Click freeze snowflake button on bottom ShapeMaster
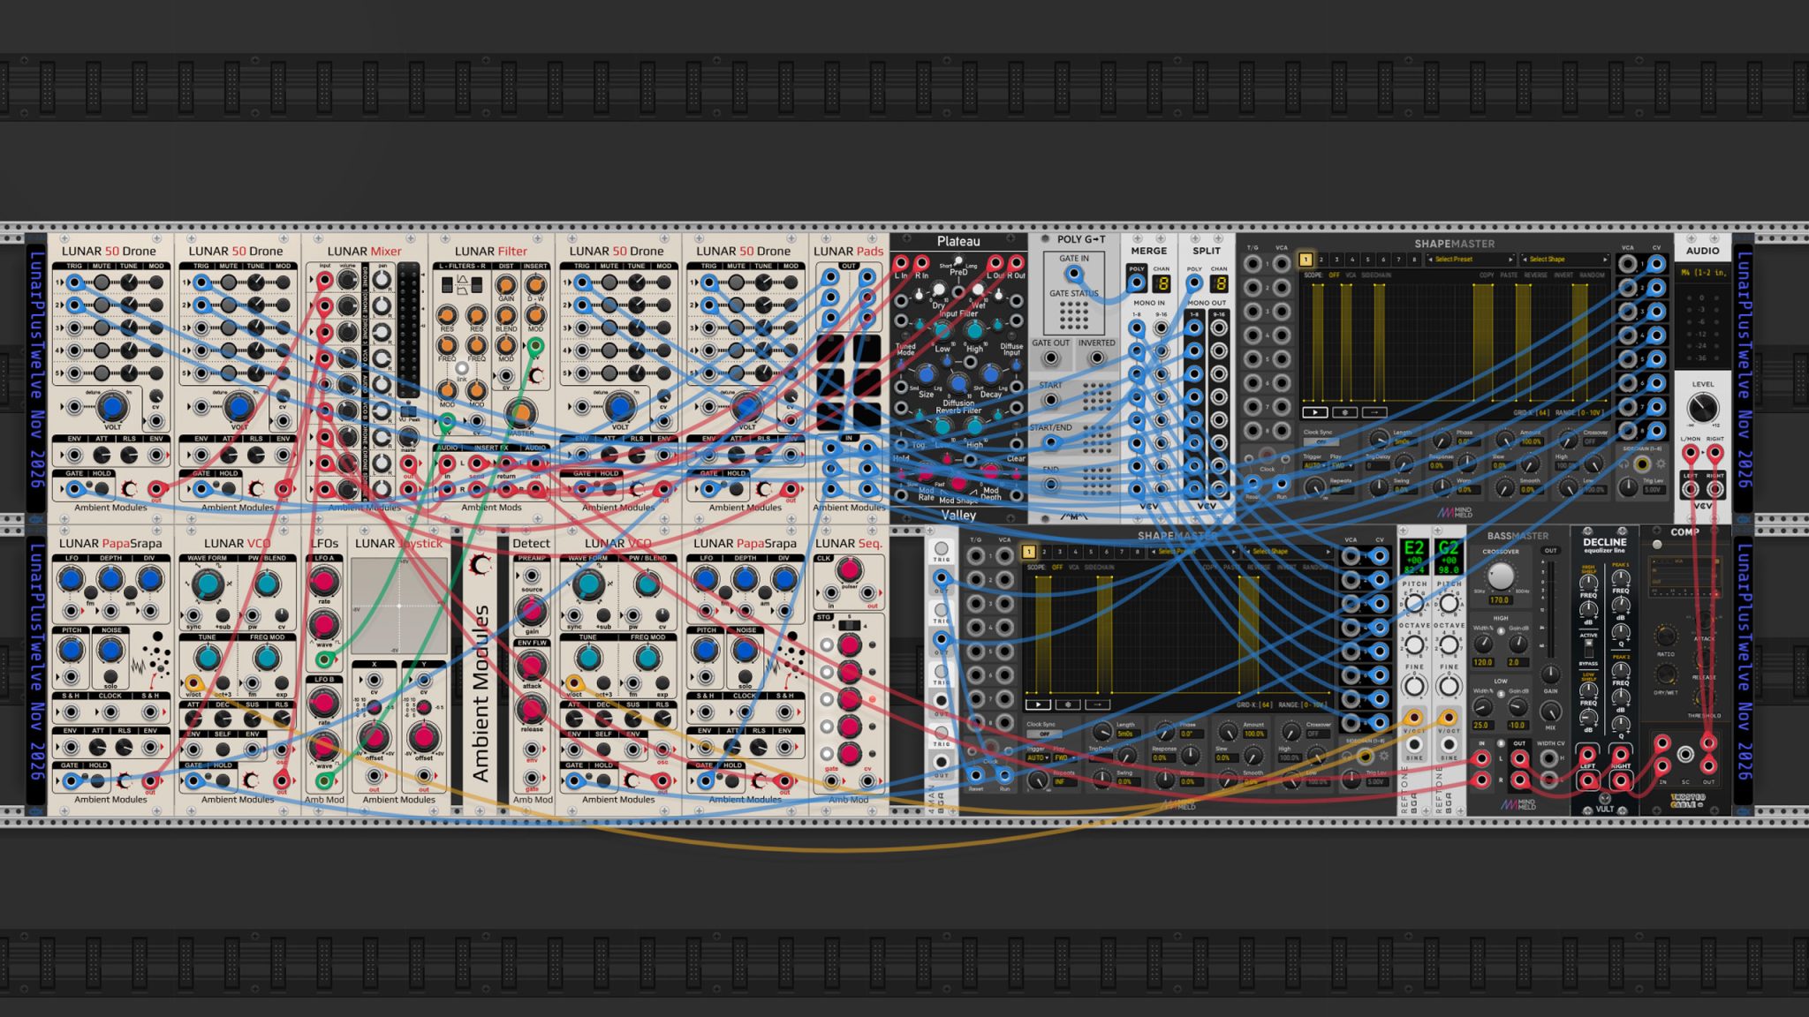The width and height of the screenshot is (1809, 1017). [x=1068, y=704]
